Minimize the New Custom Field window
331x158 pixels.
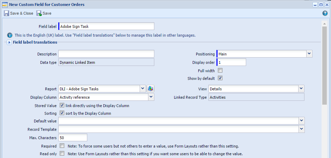pyautogui.click(x=315, y=5)
